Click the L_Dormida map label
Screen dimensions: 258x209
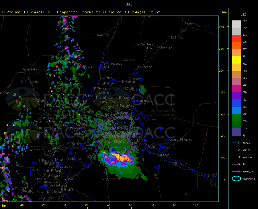tap(179, 163)
